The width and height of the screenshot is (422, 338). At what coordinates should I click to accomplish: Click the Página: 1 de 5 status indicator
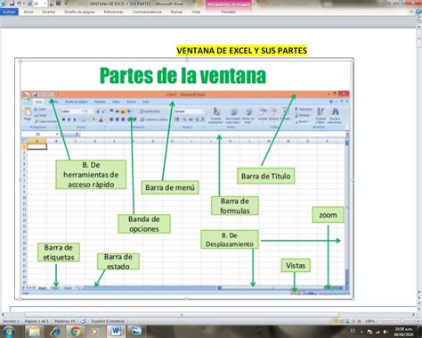37,321
